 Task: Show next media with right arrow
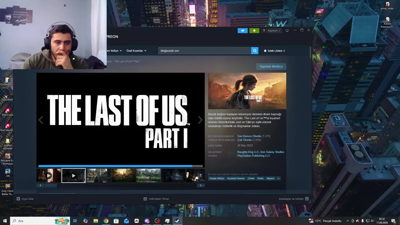point(200,120)
